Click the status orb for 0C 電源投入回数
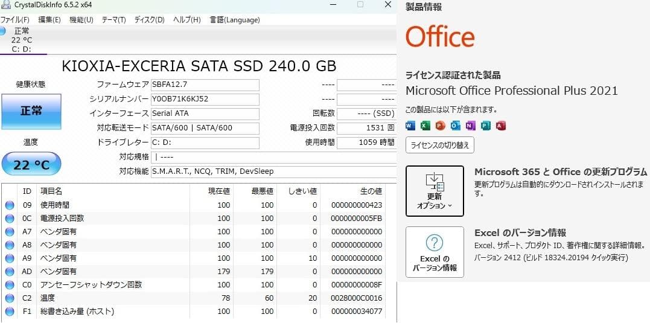 coord(10,218)
